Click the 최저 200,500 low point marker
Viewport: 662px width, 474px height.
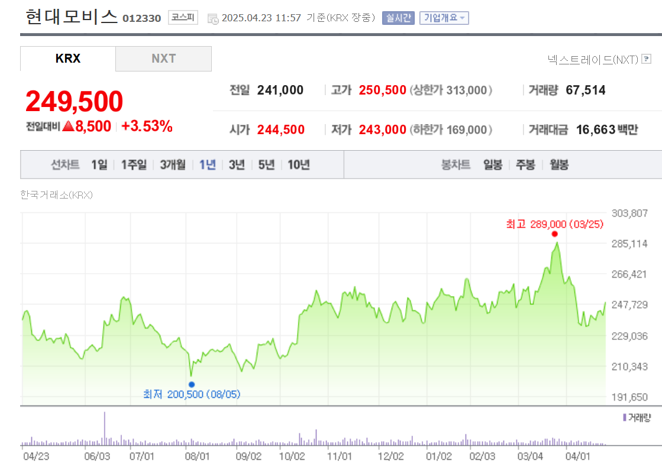[x=191, y=384]
